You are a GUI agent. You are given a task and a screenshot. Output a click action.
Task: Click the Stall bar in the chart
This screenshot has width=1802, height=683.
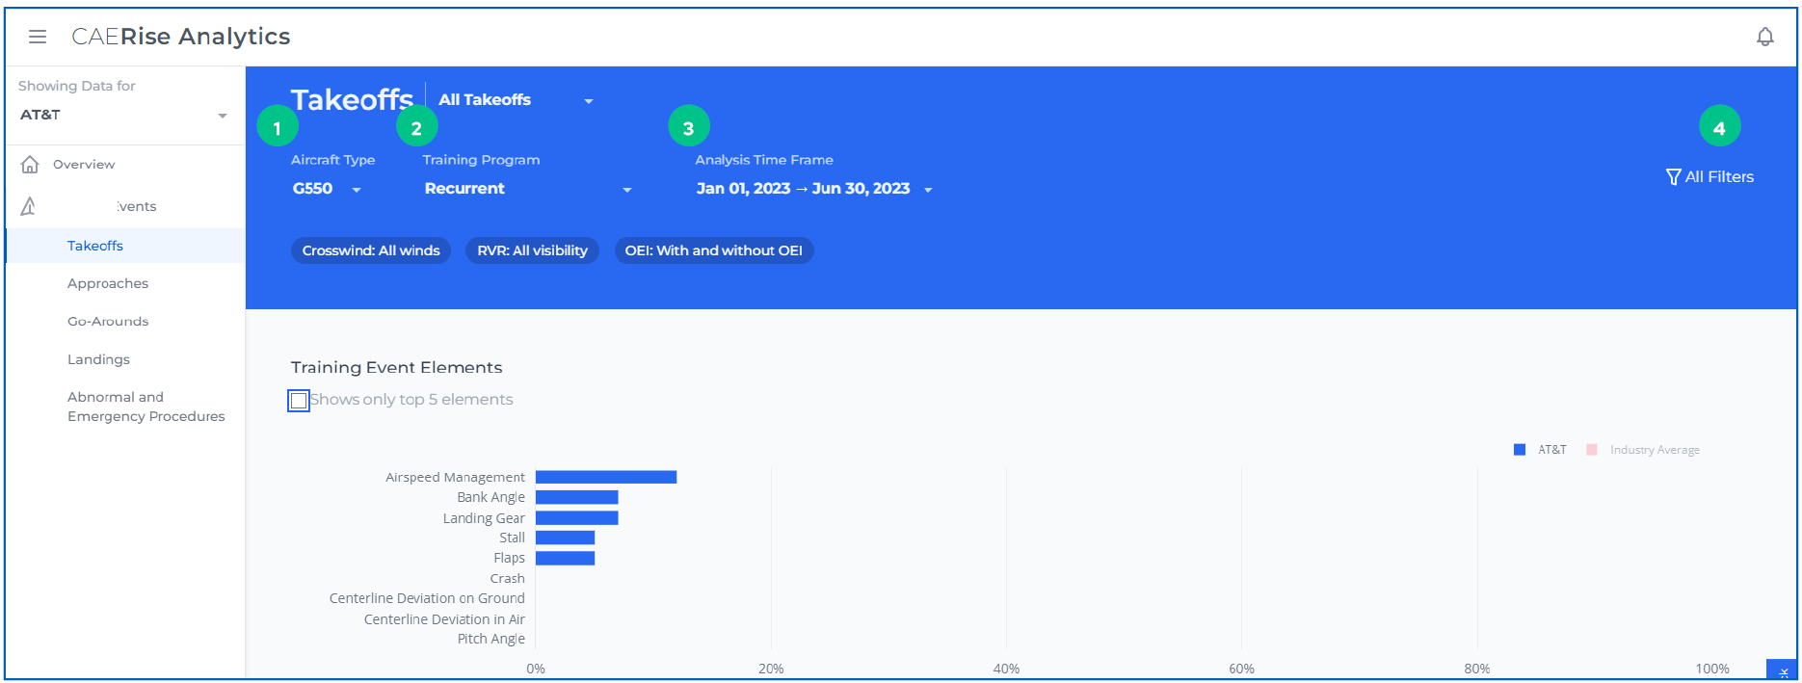point(565,538)
